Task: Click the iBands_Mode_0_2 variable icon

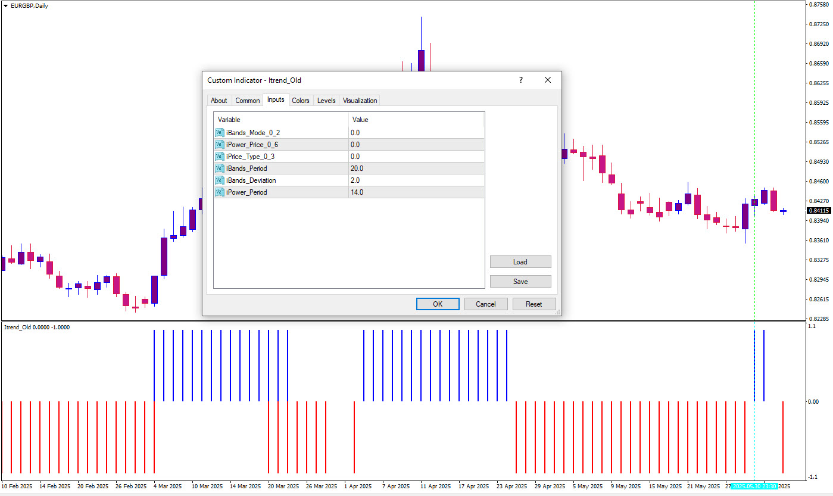Action: (x=220, y=133)
